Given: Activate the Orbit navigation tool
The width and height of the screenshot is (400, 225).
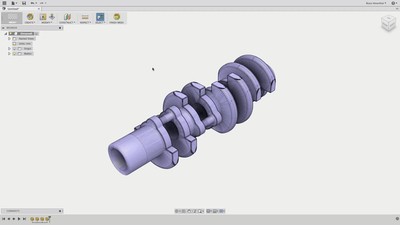Looking at the screenshot, I should (177, 211).
